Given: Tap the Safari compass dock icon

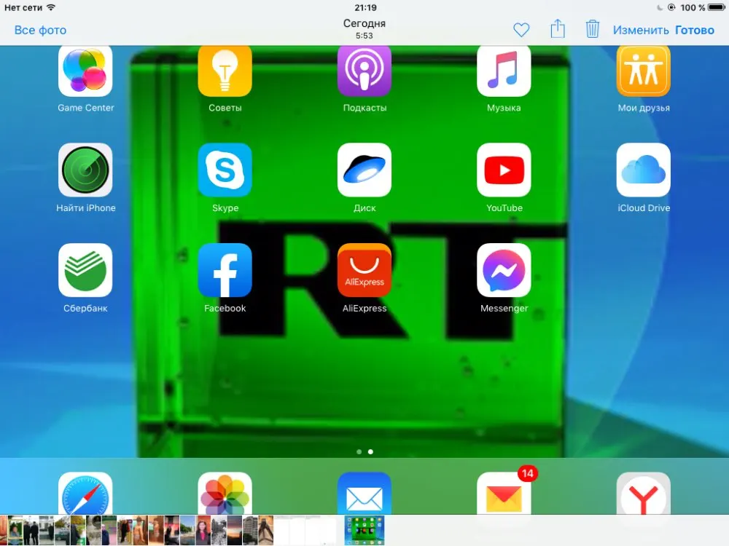Looking at the screenshot, I should click(85, 494).
